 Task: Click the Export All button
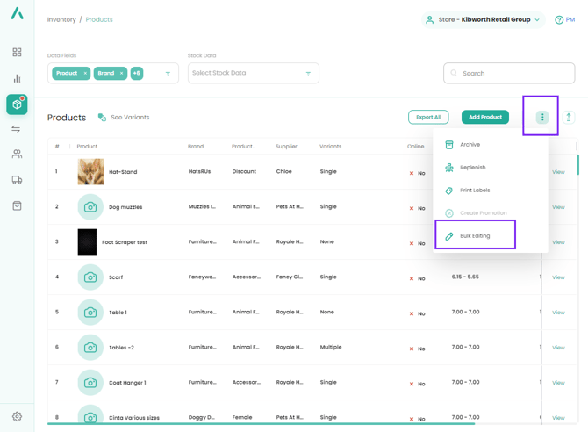(428, 117)
